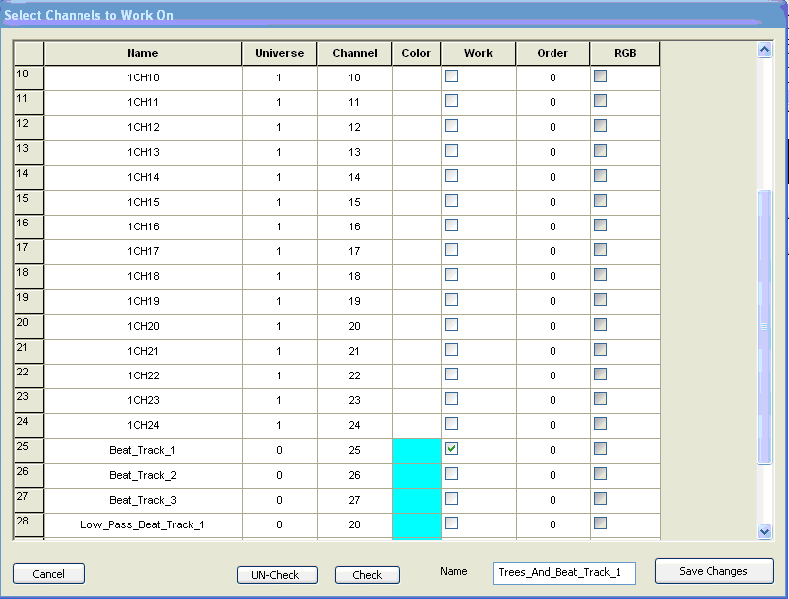This screenshot has width=789, height=599.
Task: Click the Name text field
Action: [x=563, y=573]
